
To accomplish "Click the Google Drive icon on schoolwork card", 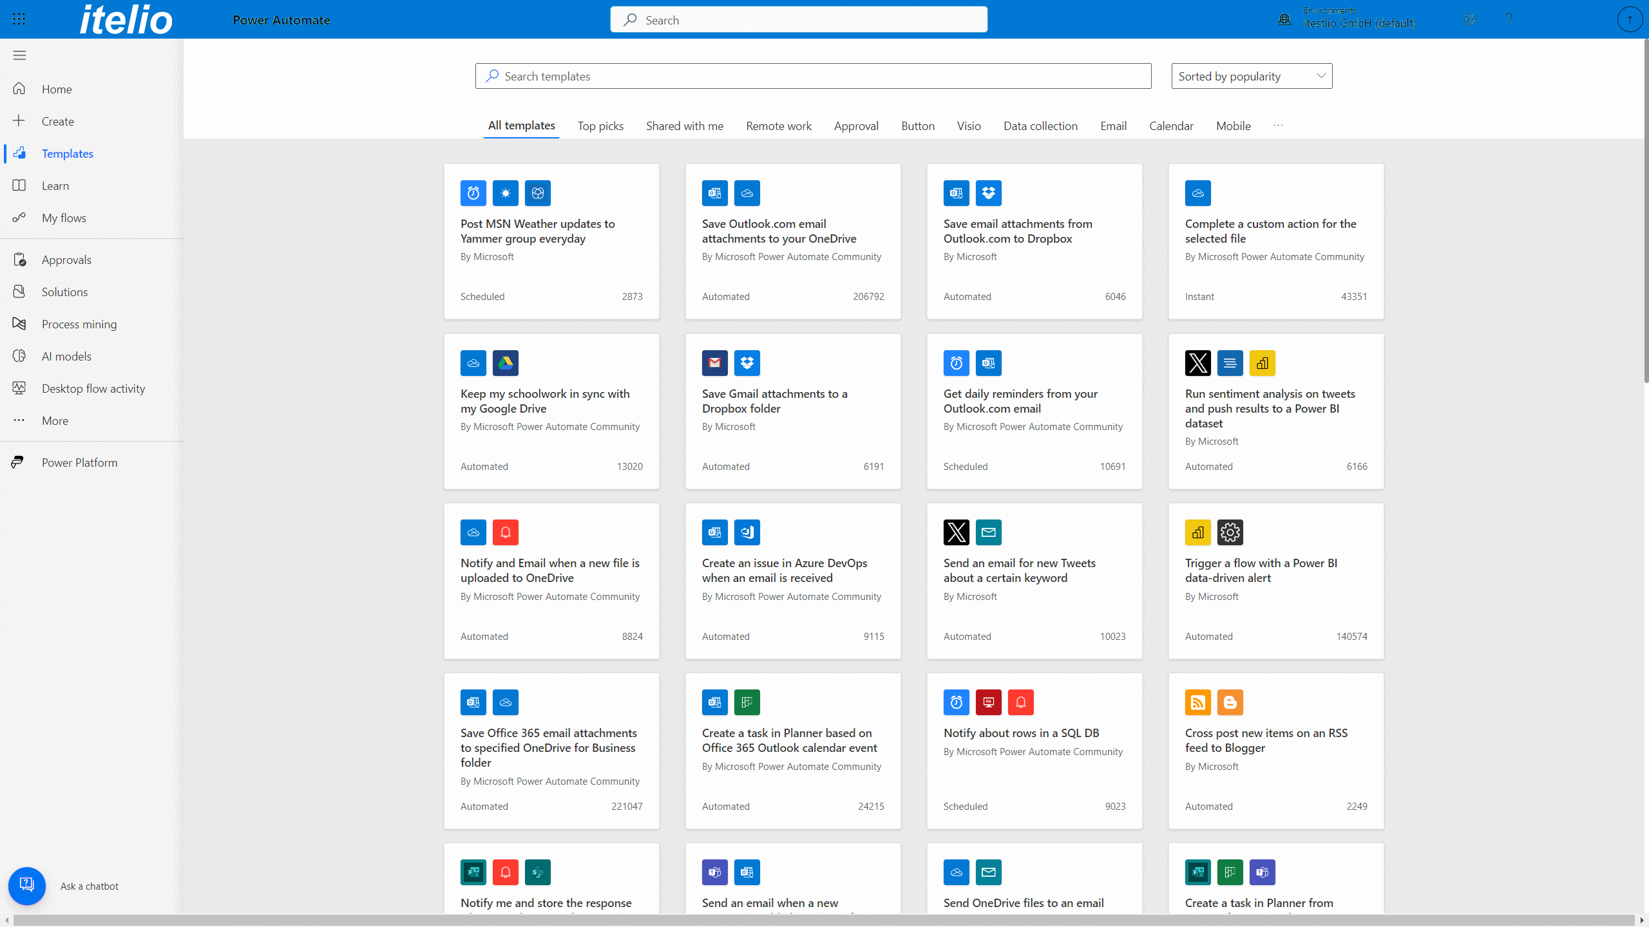I will coord(506,363).
